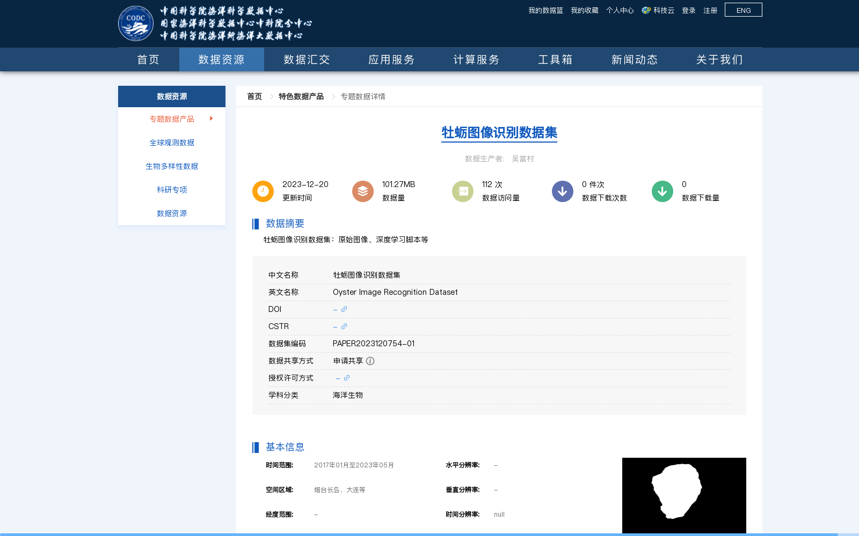The height and width of the screenshot is (536, 859).
Task: Open 我的收藏 link
Action: pos(585,11)
